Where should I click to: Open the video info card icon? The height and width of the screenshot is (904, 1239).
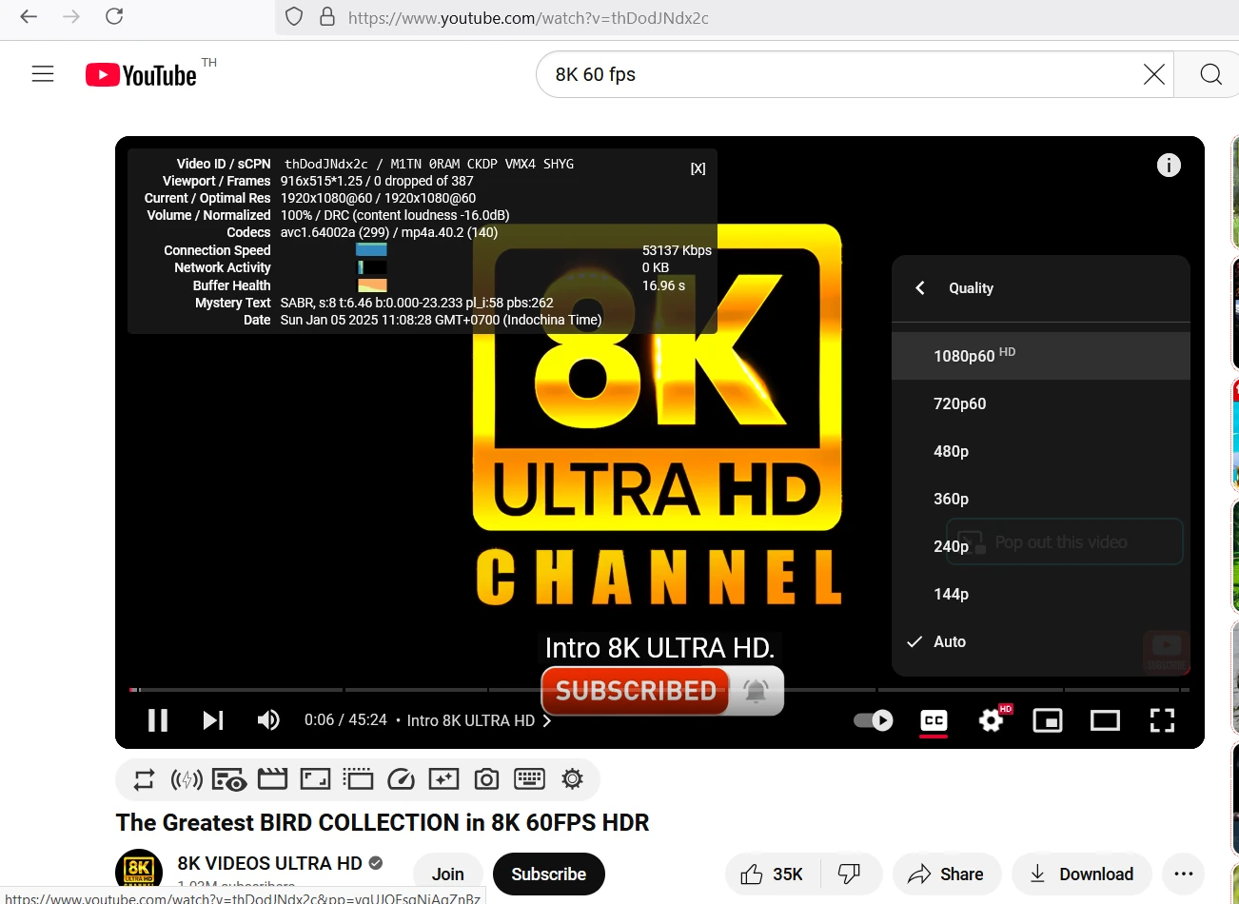coord(1169,166)
